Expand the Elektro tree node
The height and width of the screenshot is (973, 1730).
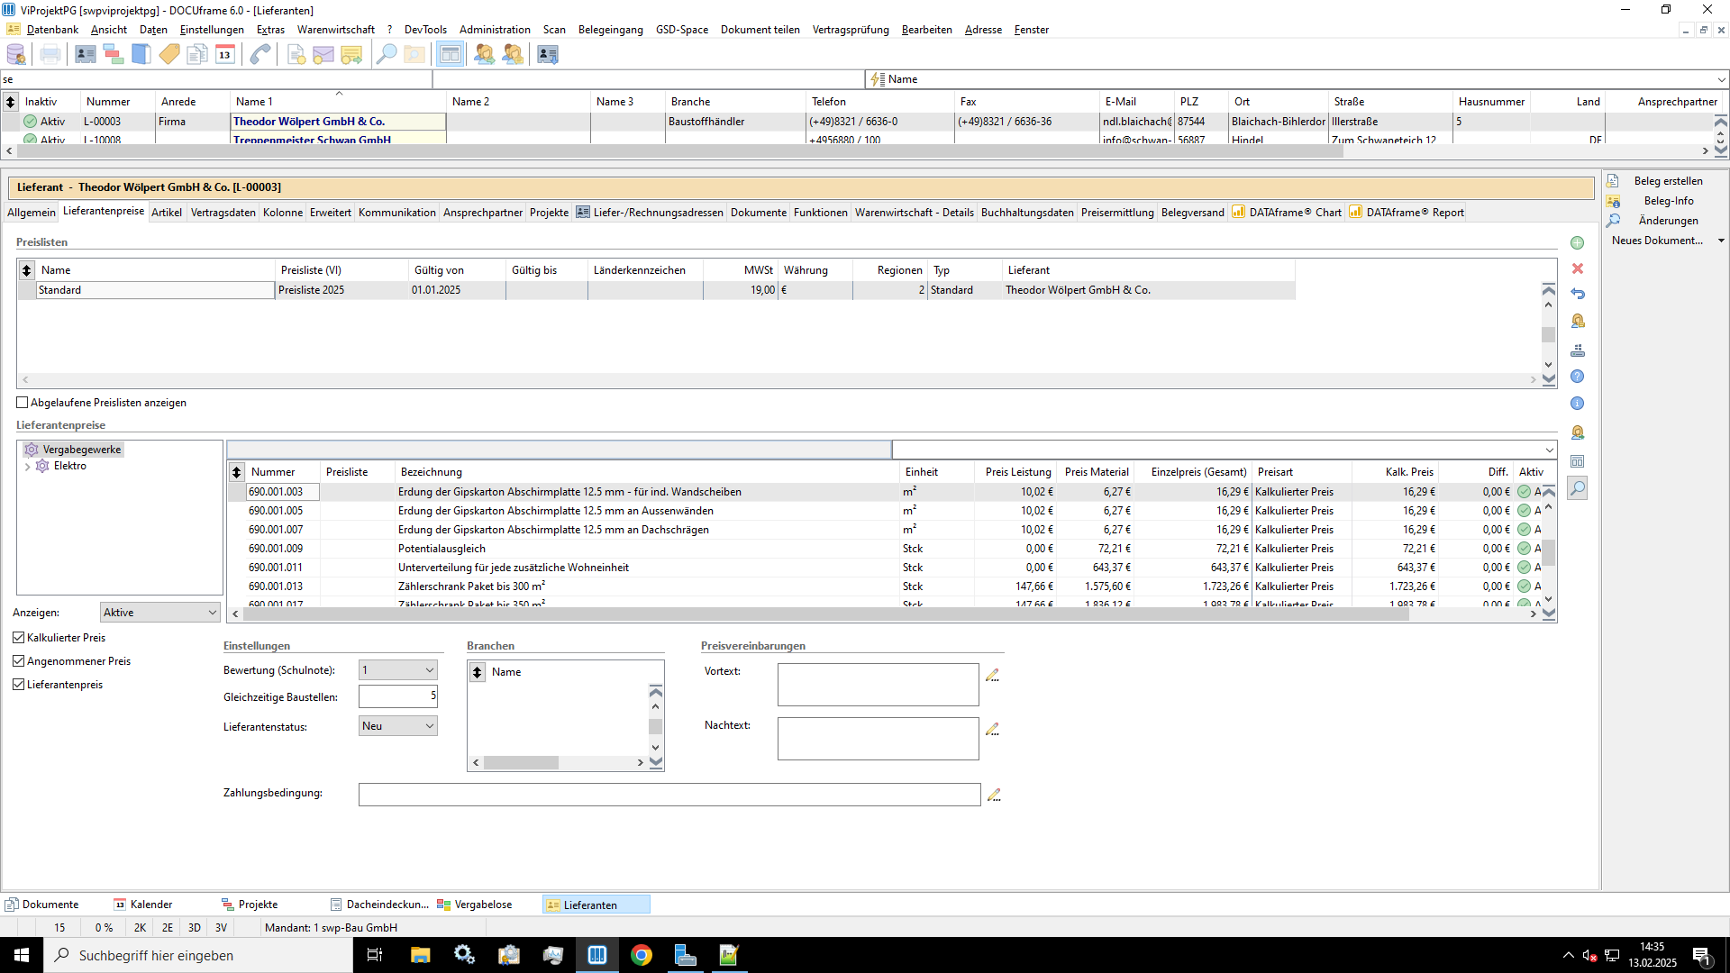point(28,467)
